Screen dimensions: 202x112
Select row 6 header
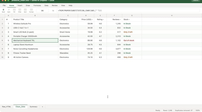pos(2,41)
